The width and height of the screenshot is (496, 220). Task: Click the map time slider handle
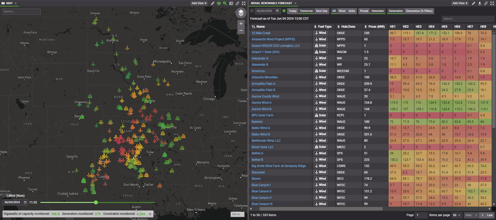[x=96, y=202]
